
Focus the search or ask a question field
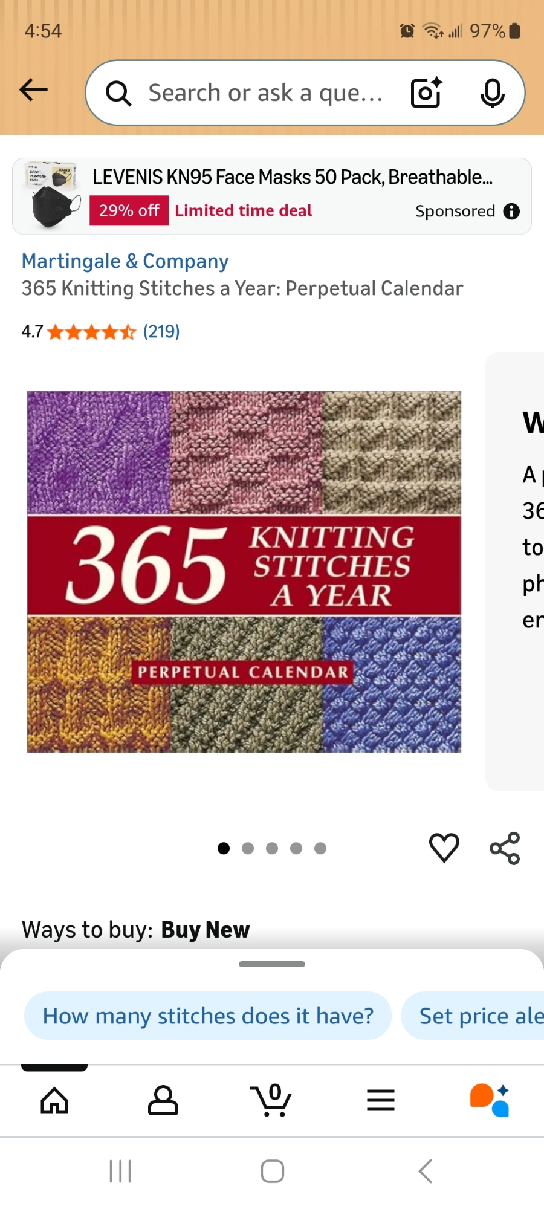[x=266, y=93]
